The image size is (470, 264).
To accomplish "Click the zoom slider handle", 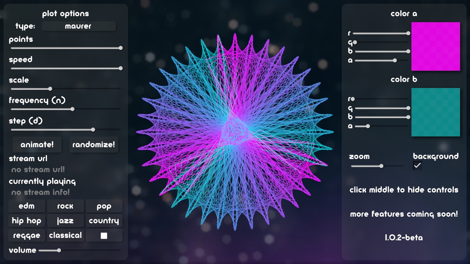I will click(381, 166).
